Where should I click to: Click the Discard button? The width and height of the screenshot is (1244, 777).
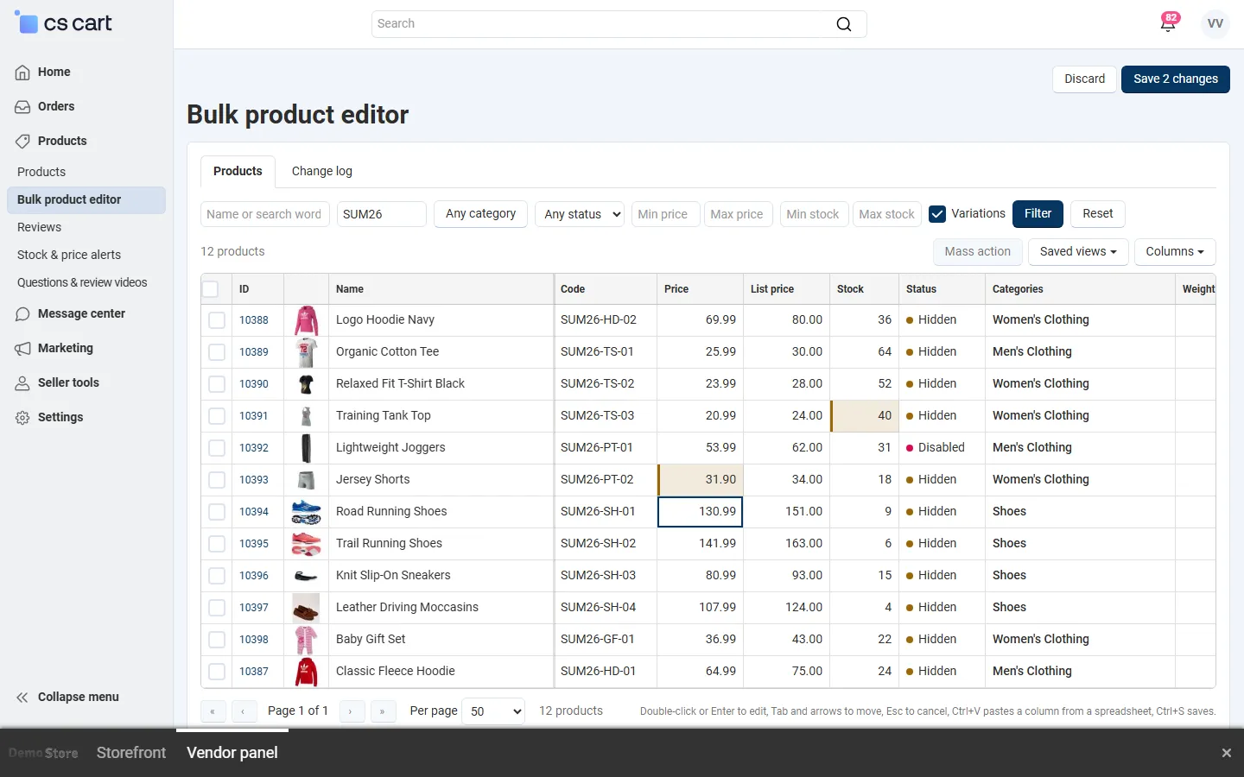(x=1084, y=79)
